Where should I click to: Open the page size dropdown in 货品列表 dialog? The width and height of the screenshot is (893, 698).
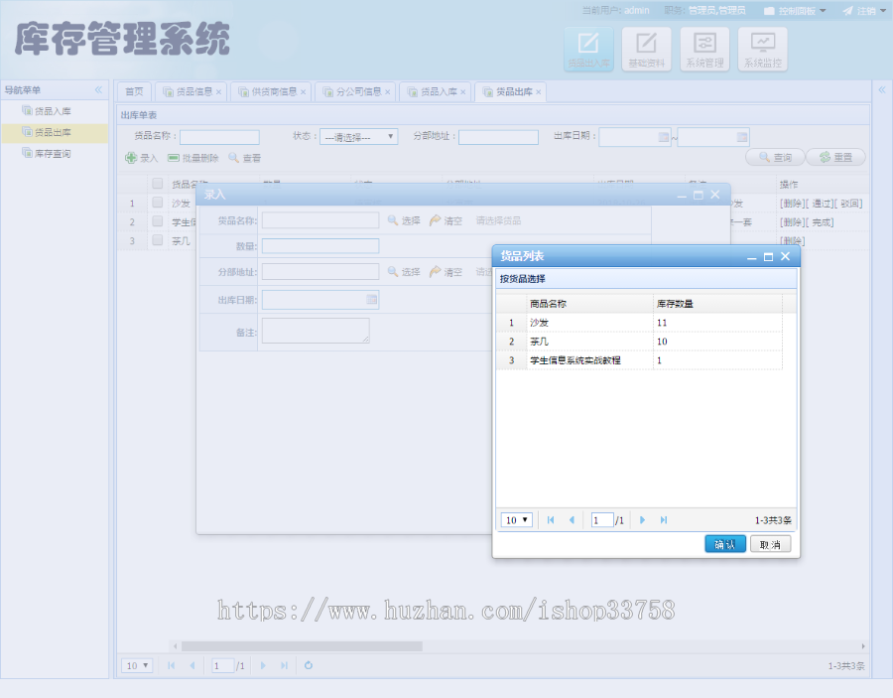tap(516, 519)
